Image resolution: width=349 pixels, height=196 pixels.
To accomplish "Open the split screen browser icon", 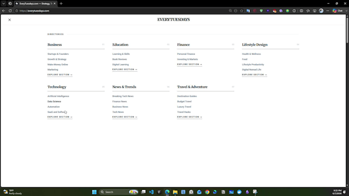I will pos(301,11).
